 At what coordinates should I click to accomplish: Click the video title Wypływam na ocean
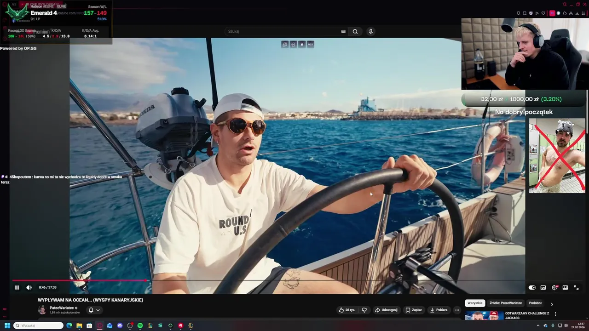(x=91, y=300)
